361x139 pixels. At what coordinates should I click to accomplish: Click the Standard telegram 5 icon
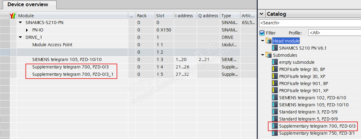tap(275, 119)
